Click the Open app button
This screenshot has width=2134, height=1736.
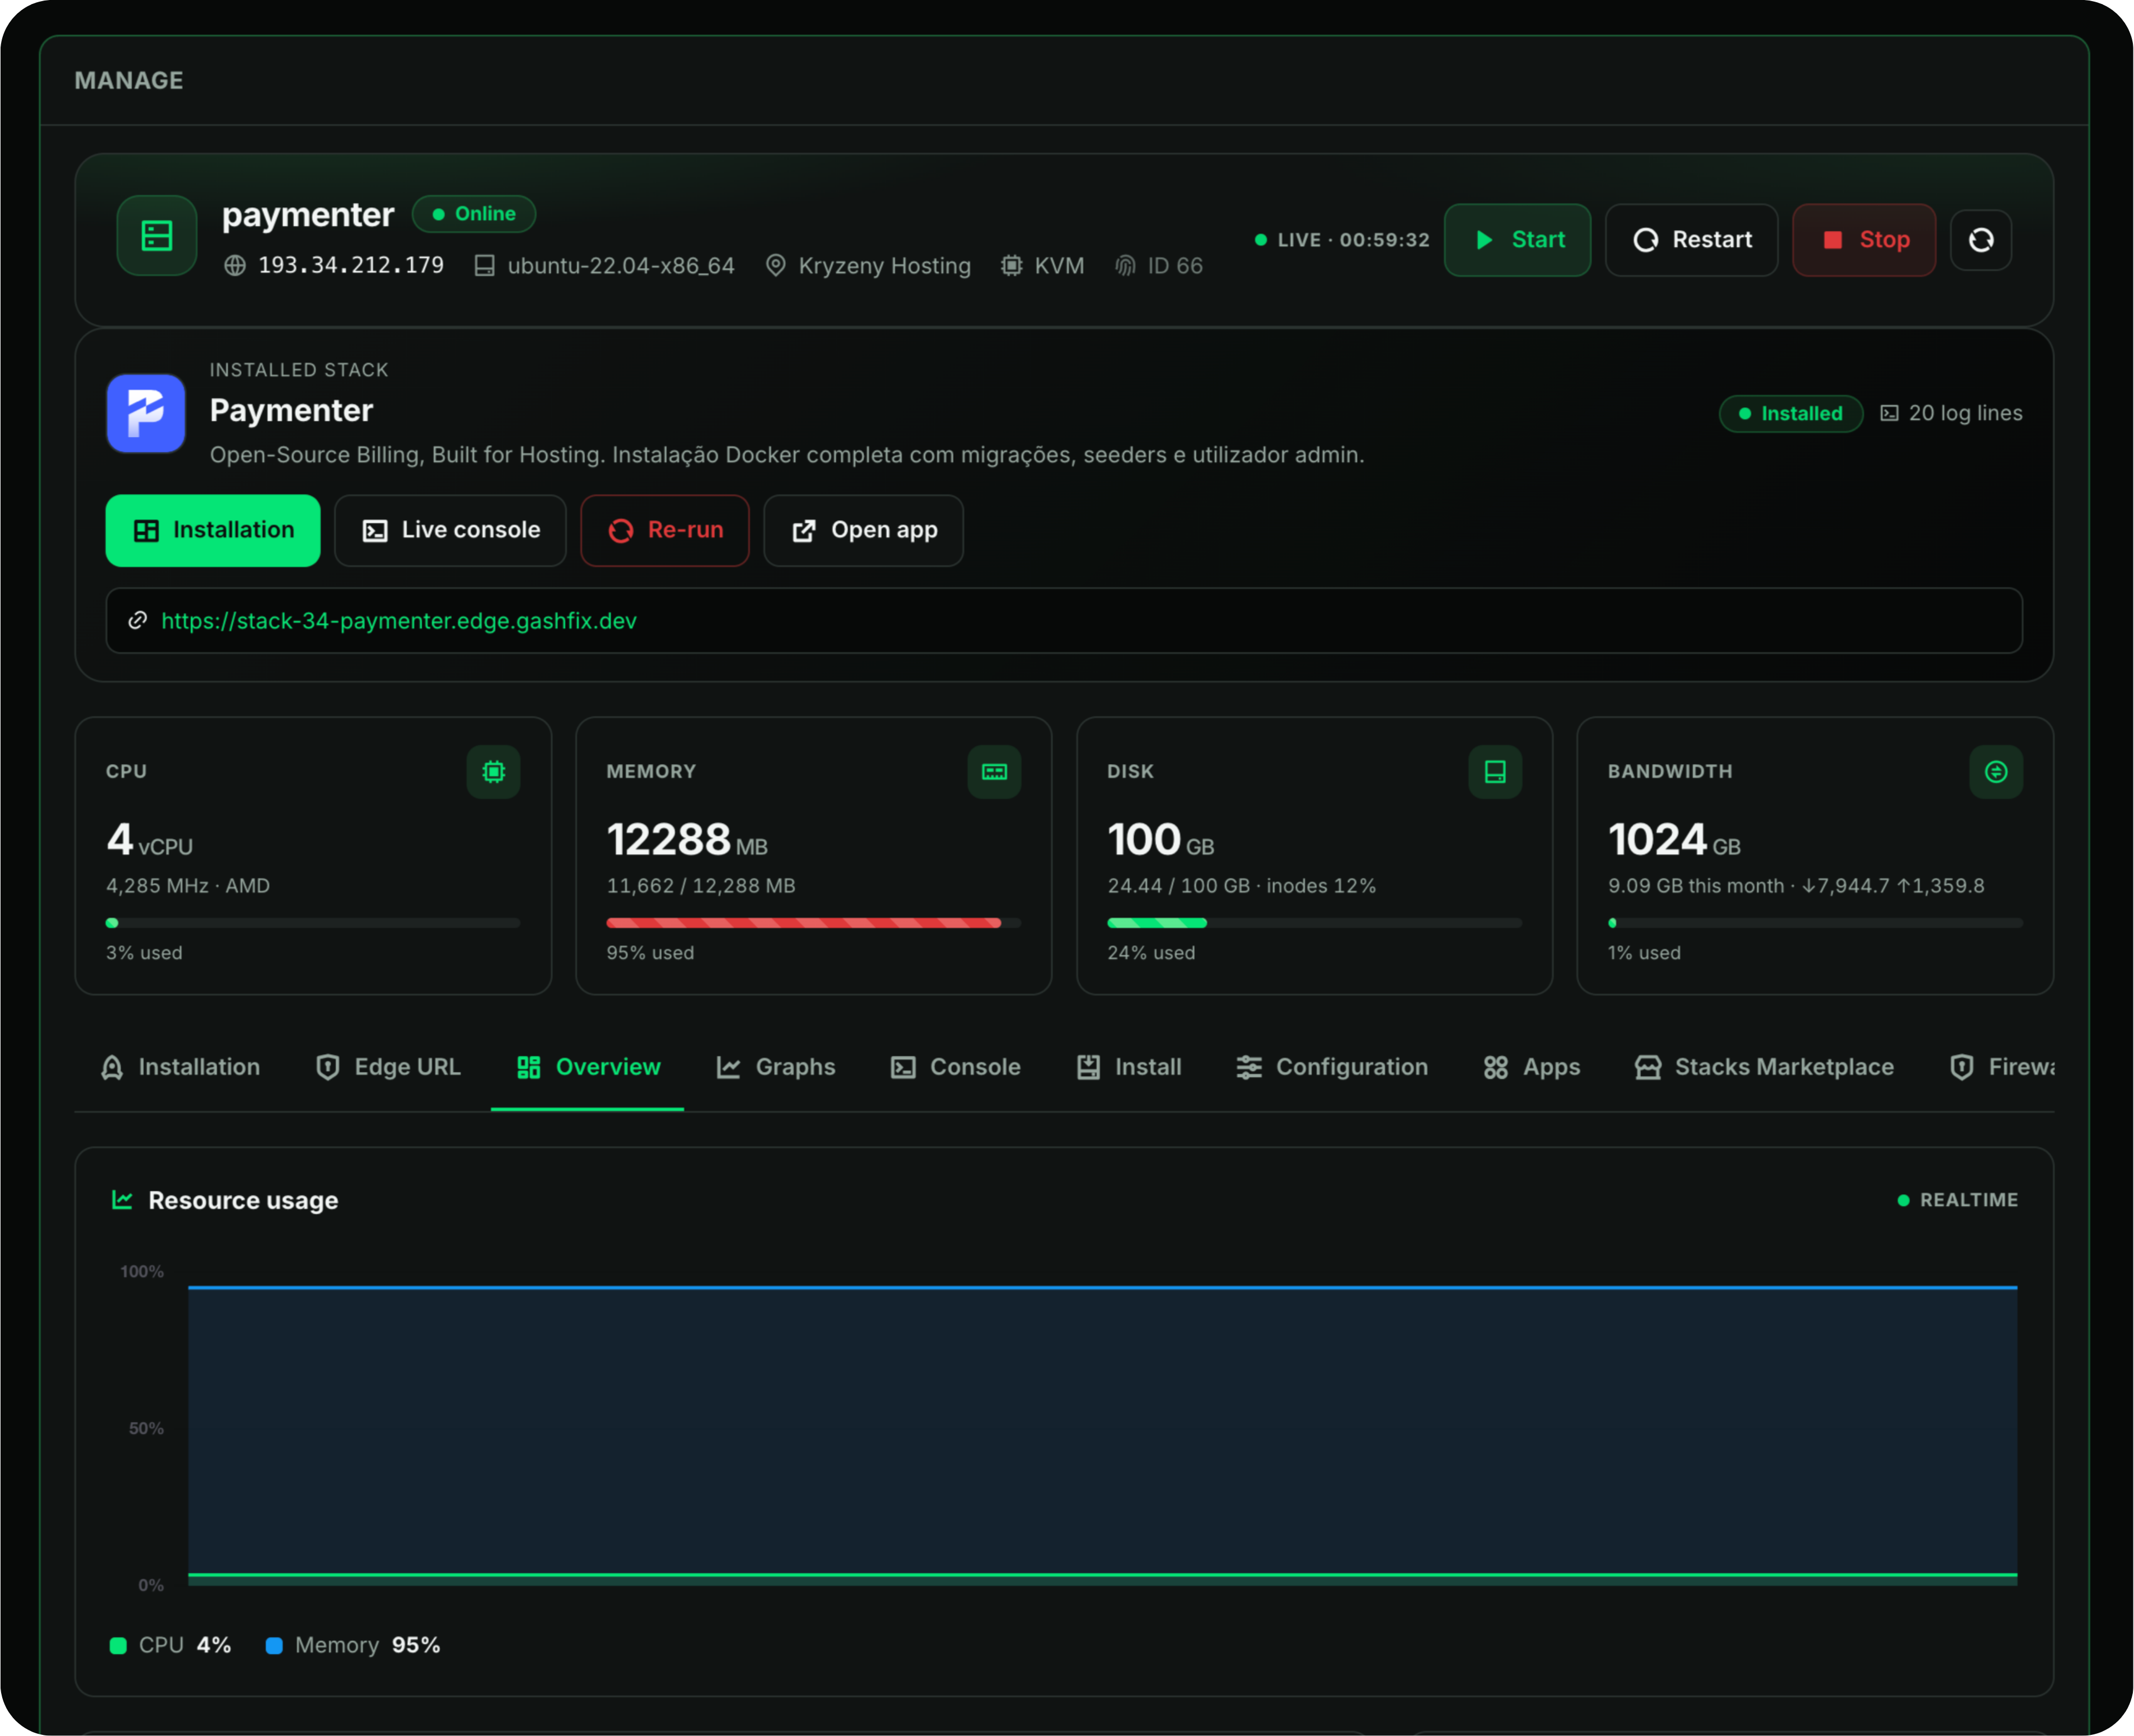click(x=864, y=531)
